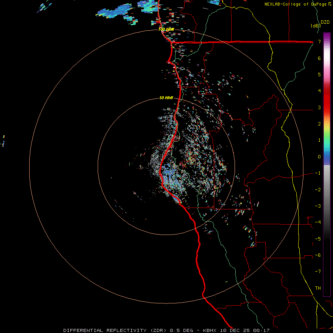Click the -3 value on color scale
This screenshot has width=333, height=333.
click(x=318, y=206)
